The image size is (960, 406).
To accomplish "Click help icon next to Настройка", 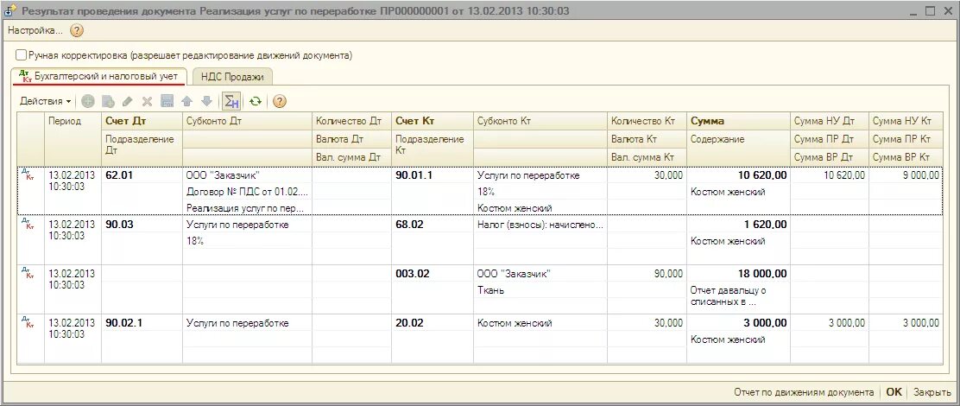I will pos(77,30).
